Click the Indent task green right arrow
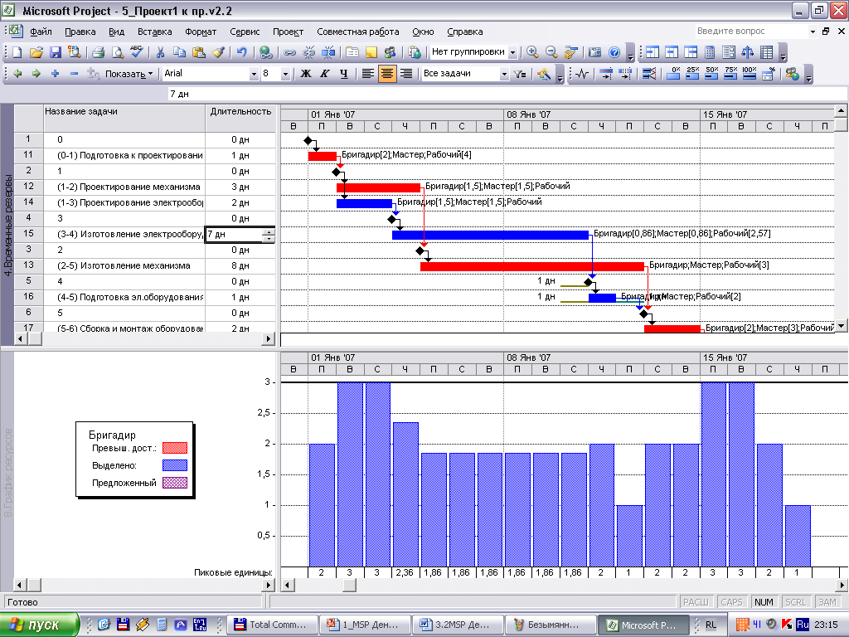This screenshot has width=849, height=637. pyautogui.click(x=36, y=74)
